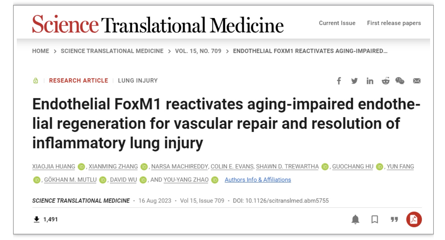Viewport: 445px width, 240px height.
Task: Open author Gökhan M. Mutlu link
Action: pyautogui.click(x=71, y=180)
